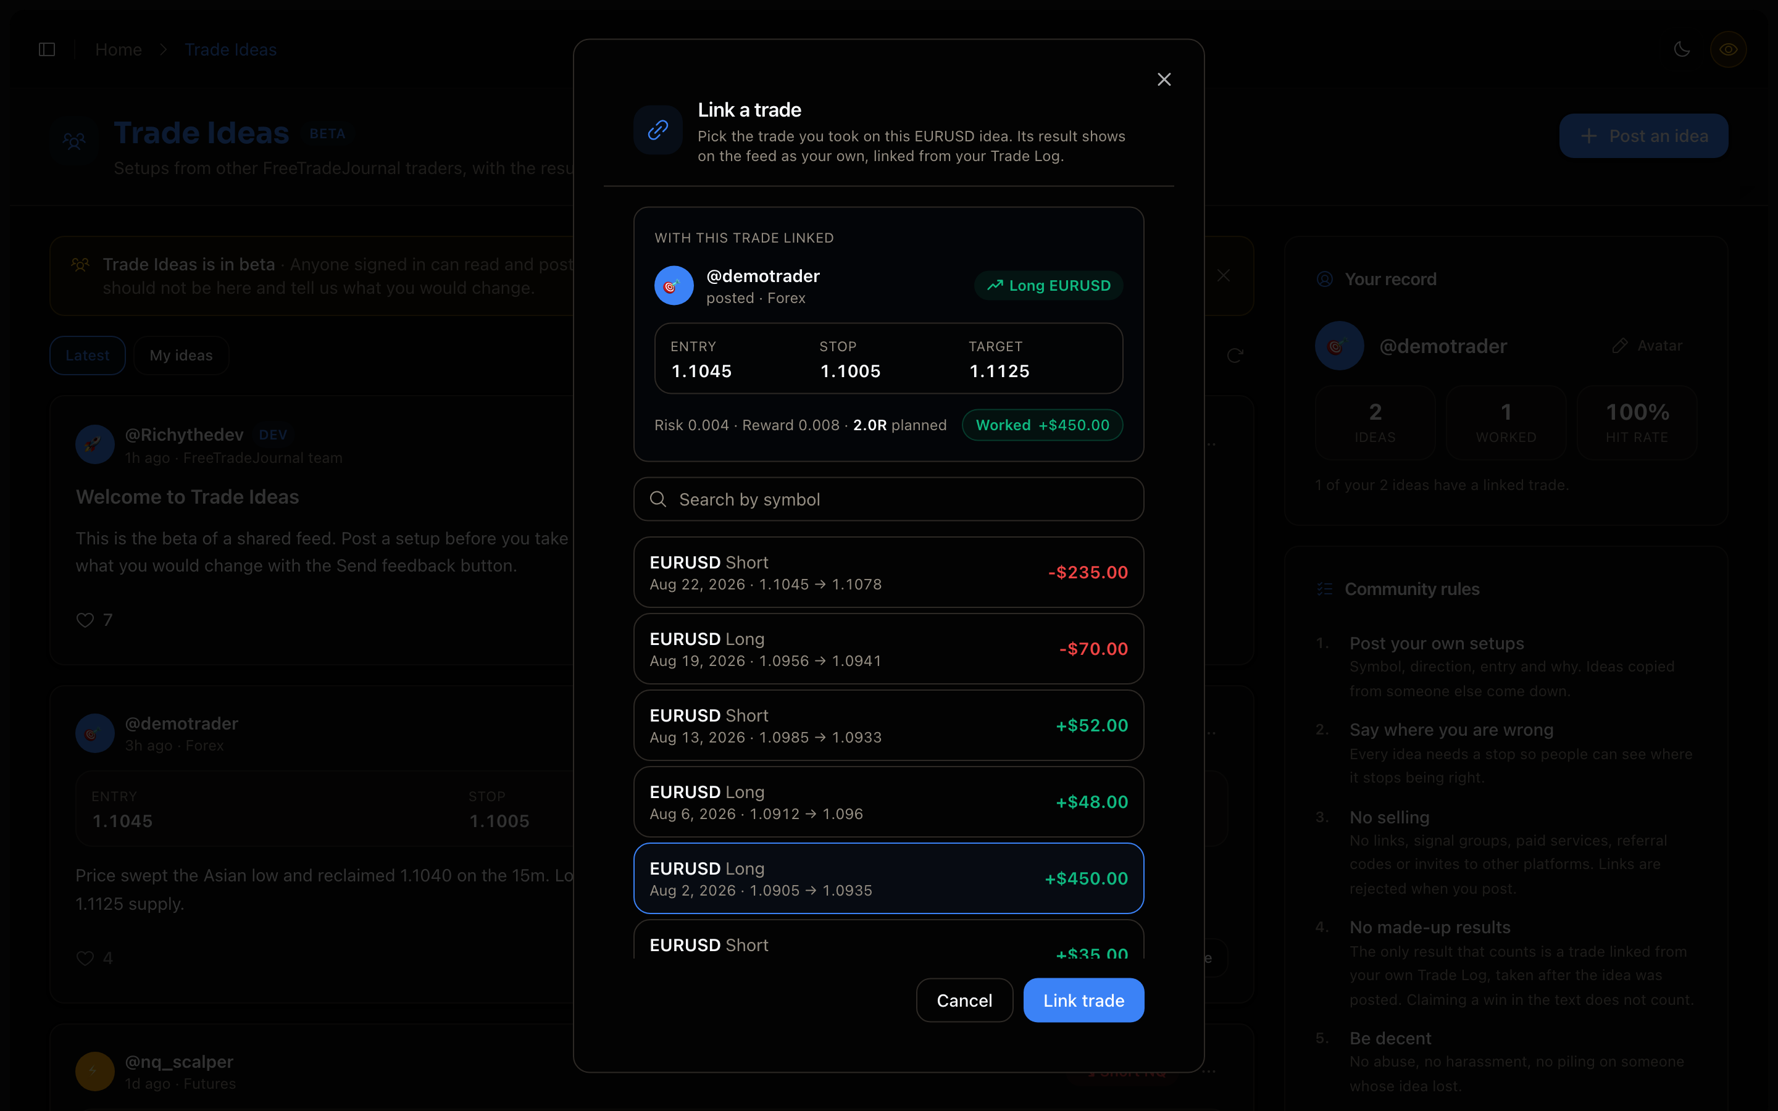The image size is (1778, 1111).
Task: Click the 'Welcome to Trade Ideas' post title
Action: pyautogui.click(x=187, y=497)
